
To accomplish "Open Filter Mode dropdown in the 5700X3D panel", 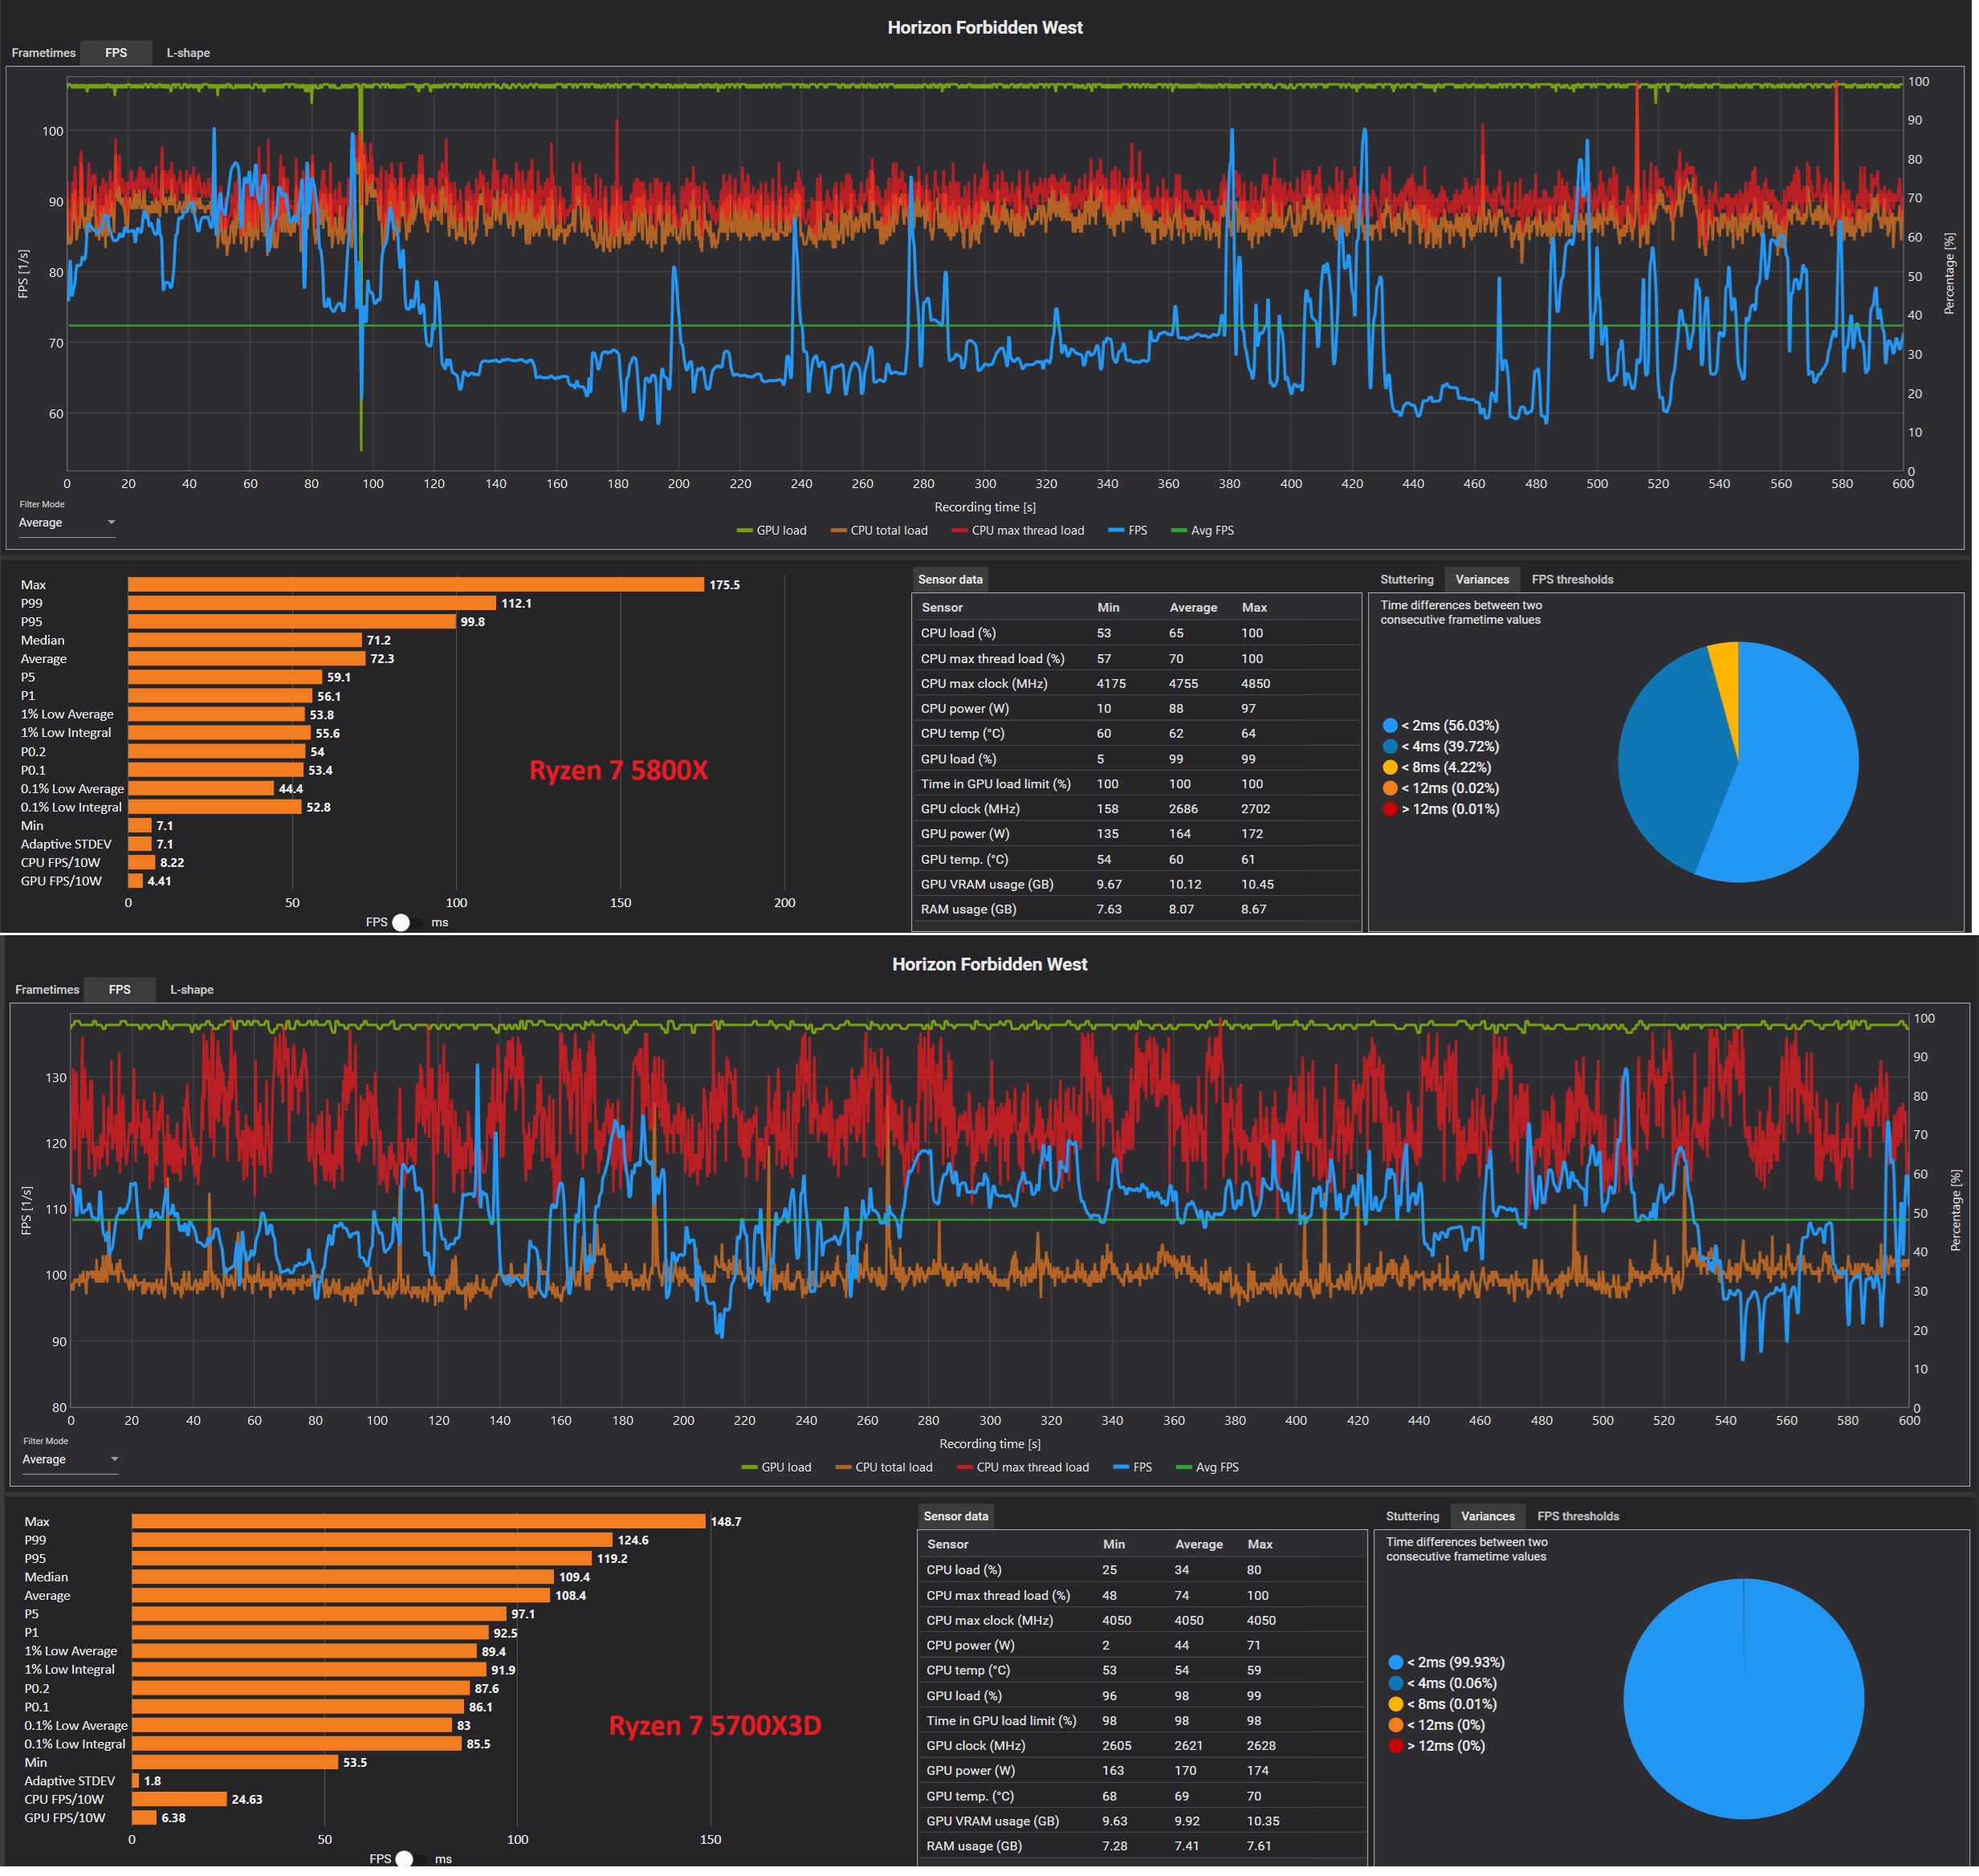I will (70, 1460).
